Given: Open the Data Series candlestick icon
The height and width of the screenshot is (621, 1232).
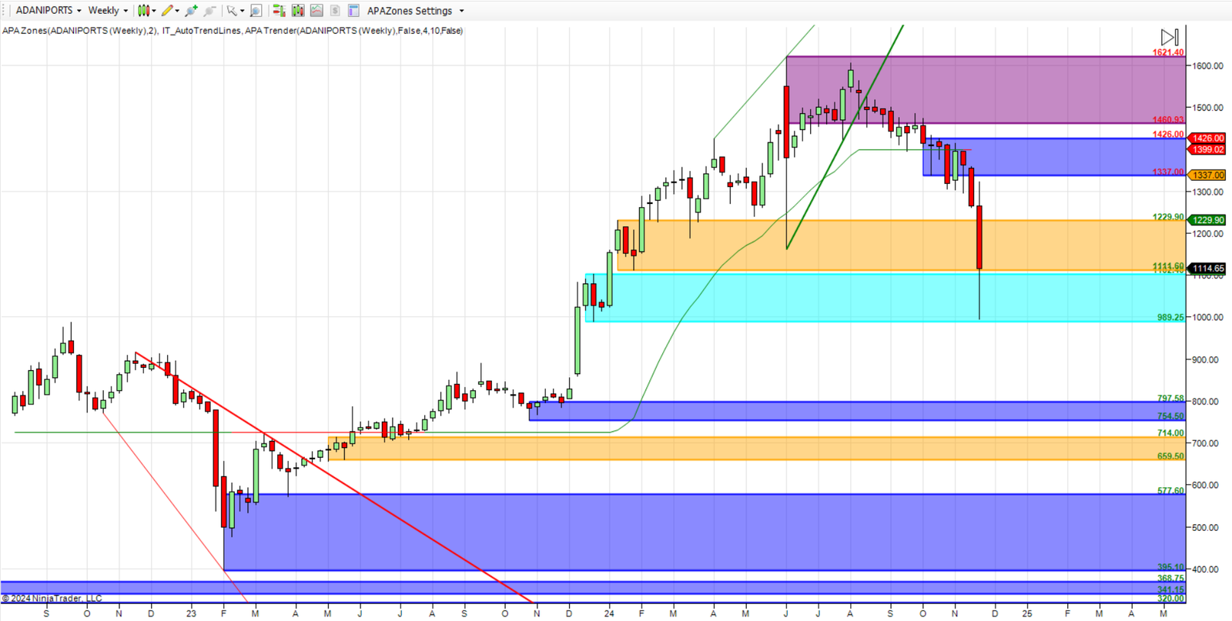Looking at the screenshot, I should click(x=298, y=11).
